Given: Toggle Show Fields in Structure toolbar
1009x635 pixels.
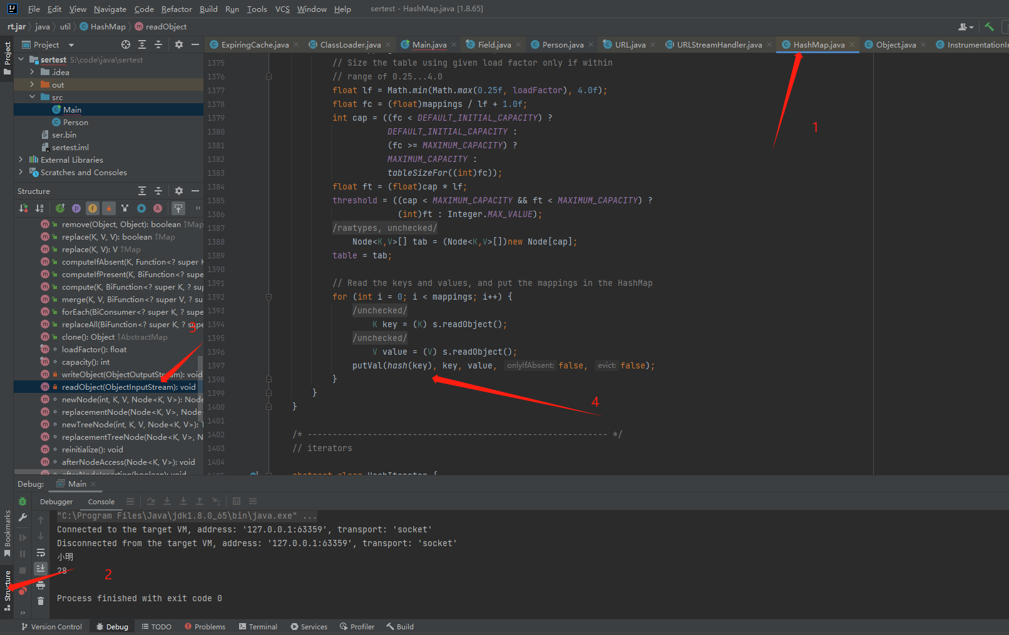Looking at the screenshot, I should pos(93,208).
